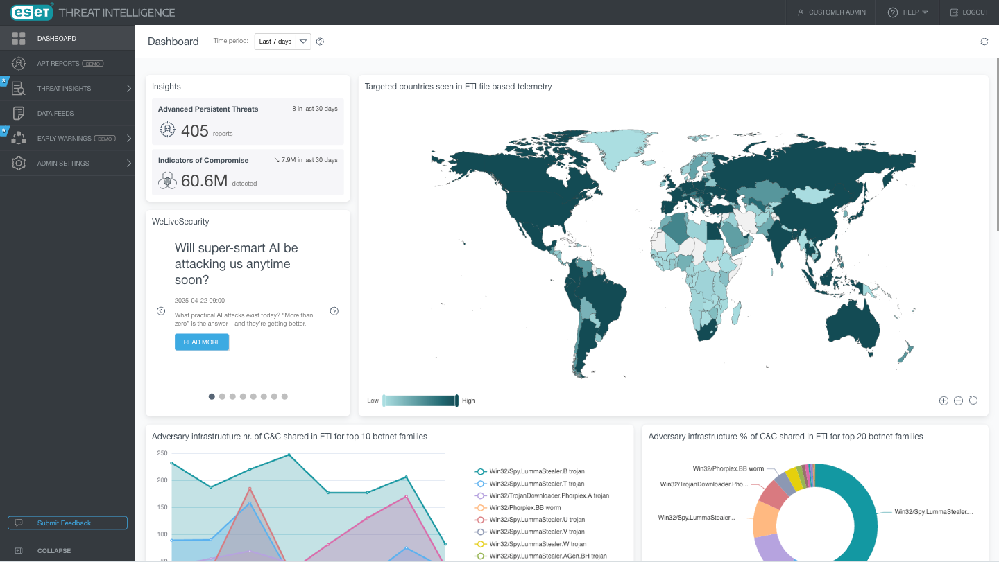Click the Low-High gradient legend bar
Screen dimensions: 999x562
(420, 401)
